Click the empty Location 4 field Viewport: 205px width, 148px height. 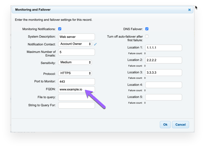(163, 85)
